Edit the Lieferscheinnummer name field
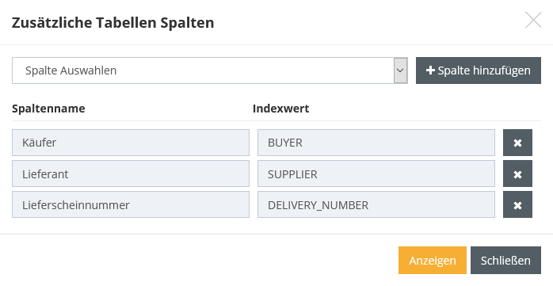Image resolution: width=553 pixels, height=286 pixels. click(x=131, y=205)
